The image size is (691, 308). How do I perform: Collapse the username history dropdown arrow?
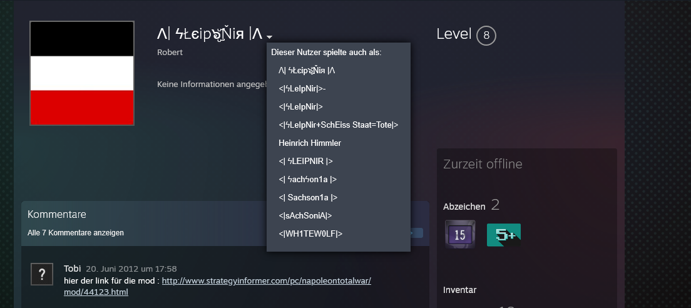coord(269,37)
